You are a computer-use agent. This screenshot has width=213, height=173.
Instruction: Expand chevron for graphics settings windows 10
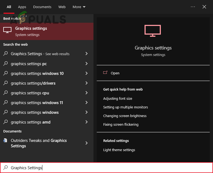86,74
